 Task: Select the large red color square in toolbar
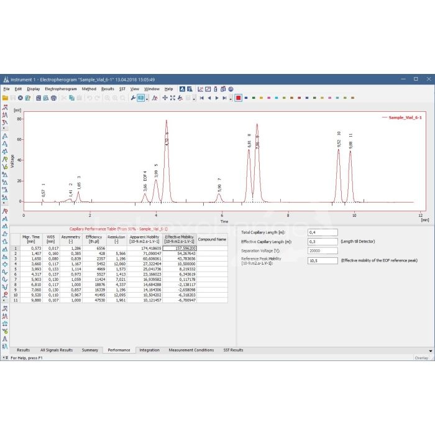(x=238, y=98)
